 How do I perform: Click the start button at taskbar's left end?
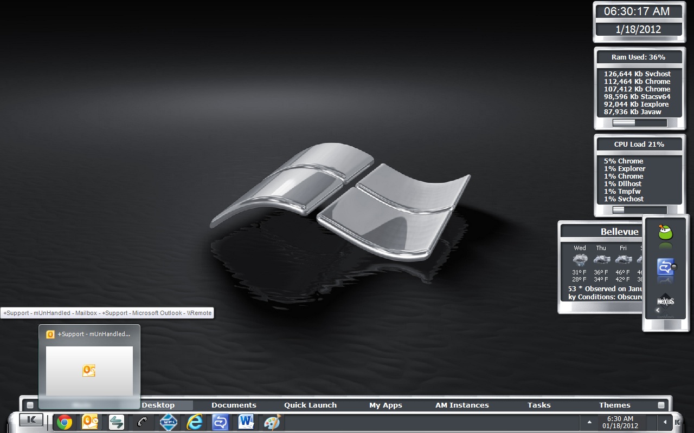[31, 420]
